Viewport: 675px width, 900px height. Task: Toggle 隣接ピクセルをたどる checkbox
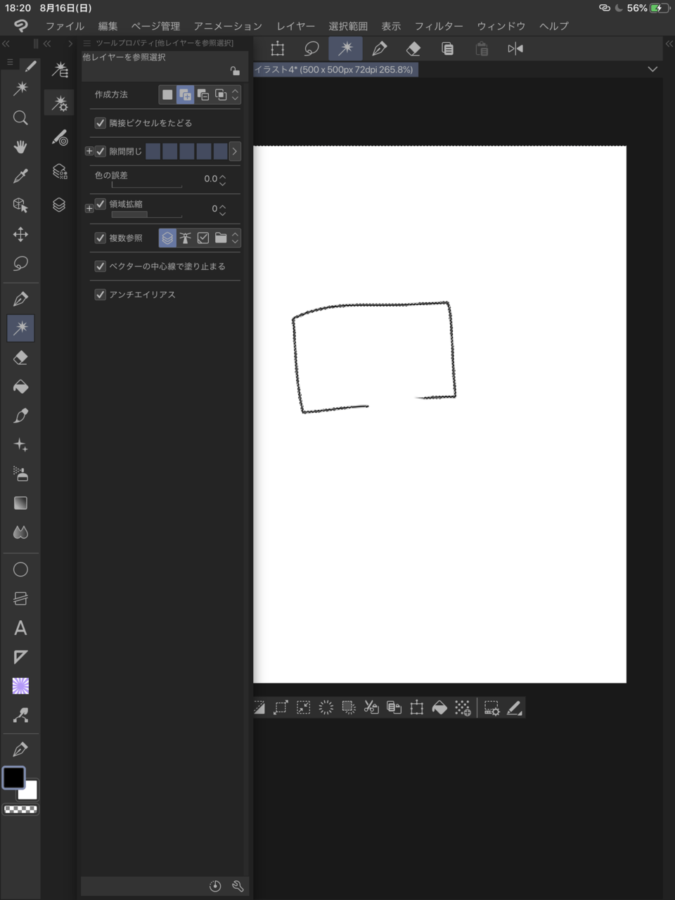click(x=100, y=123)
